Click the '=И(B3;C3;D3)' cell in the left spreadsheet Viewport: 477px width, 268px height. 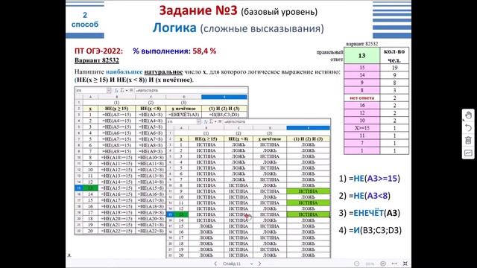pos(224,115)
